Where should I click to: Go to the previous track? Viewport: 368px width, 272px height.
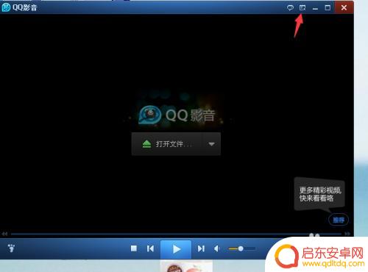[x=150, y=248]
